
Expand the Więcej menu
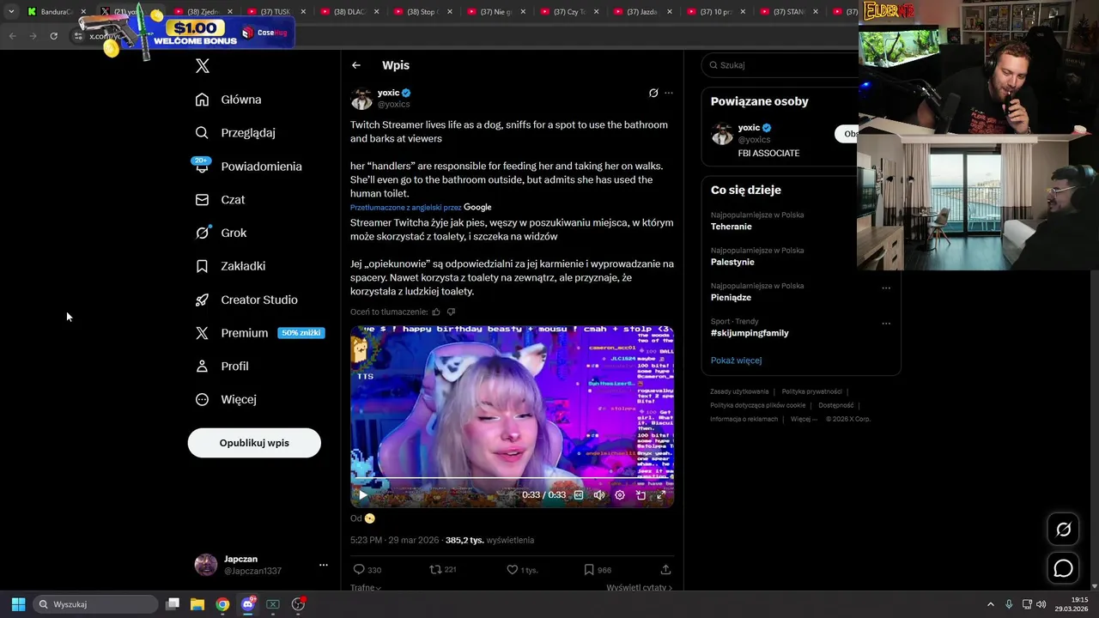tap(226, 399)
